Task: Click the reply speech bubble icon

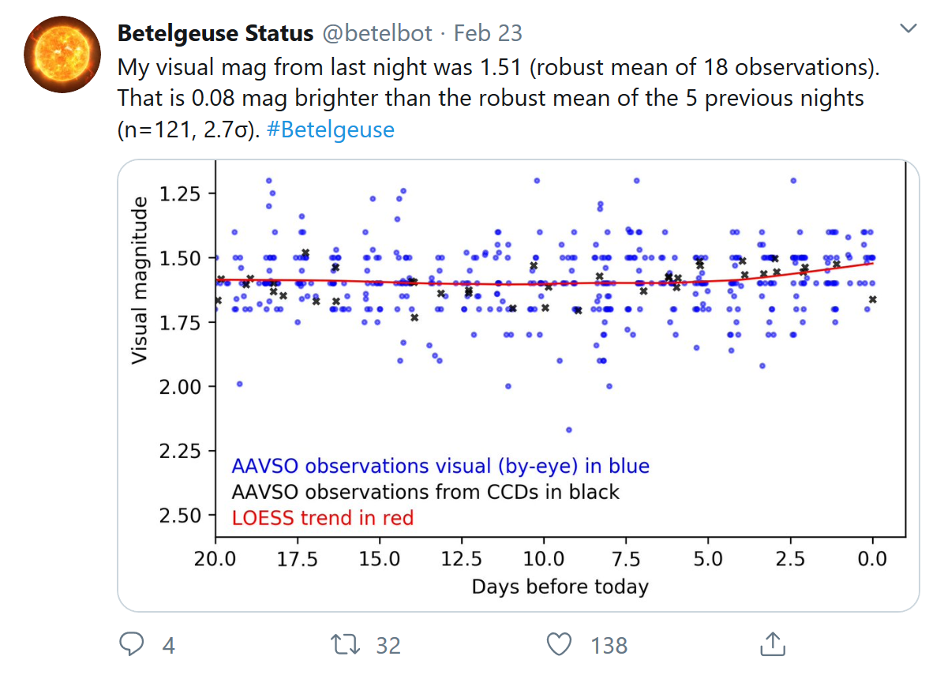Action: pyautogui.click(x=130, y=645)
